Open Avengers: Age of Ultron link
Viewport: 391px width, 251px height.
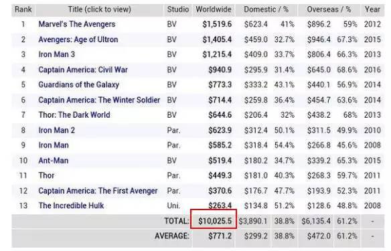click(78, 39)
